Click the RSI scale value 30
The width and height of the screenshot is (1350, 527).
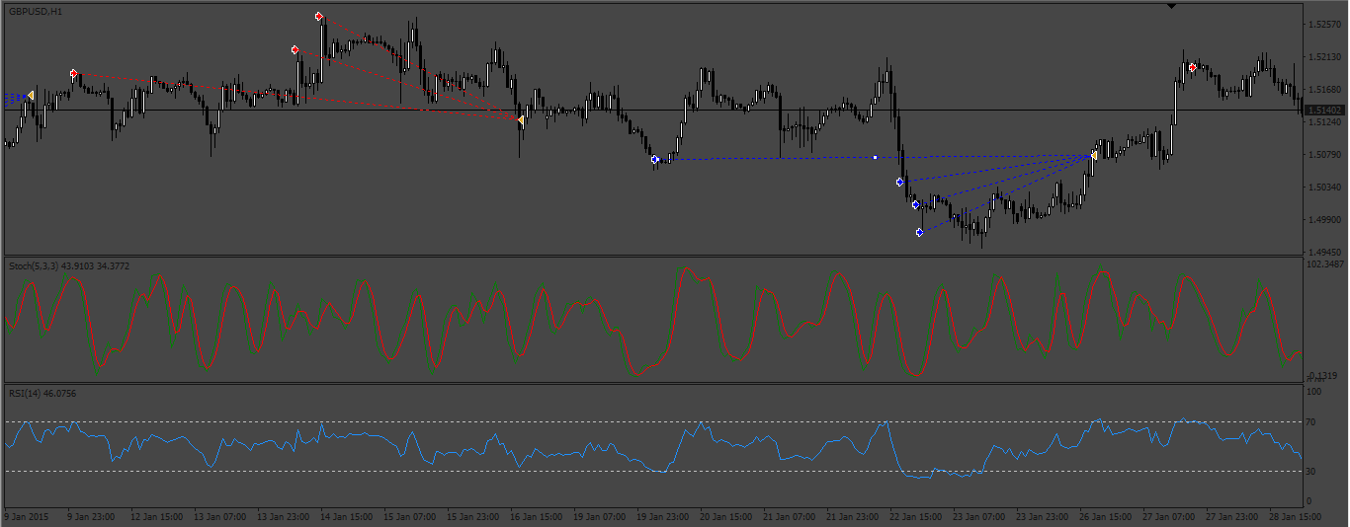click(1311, 472)
